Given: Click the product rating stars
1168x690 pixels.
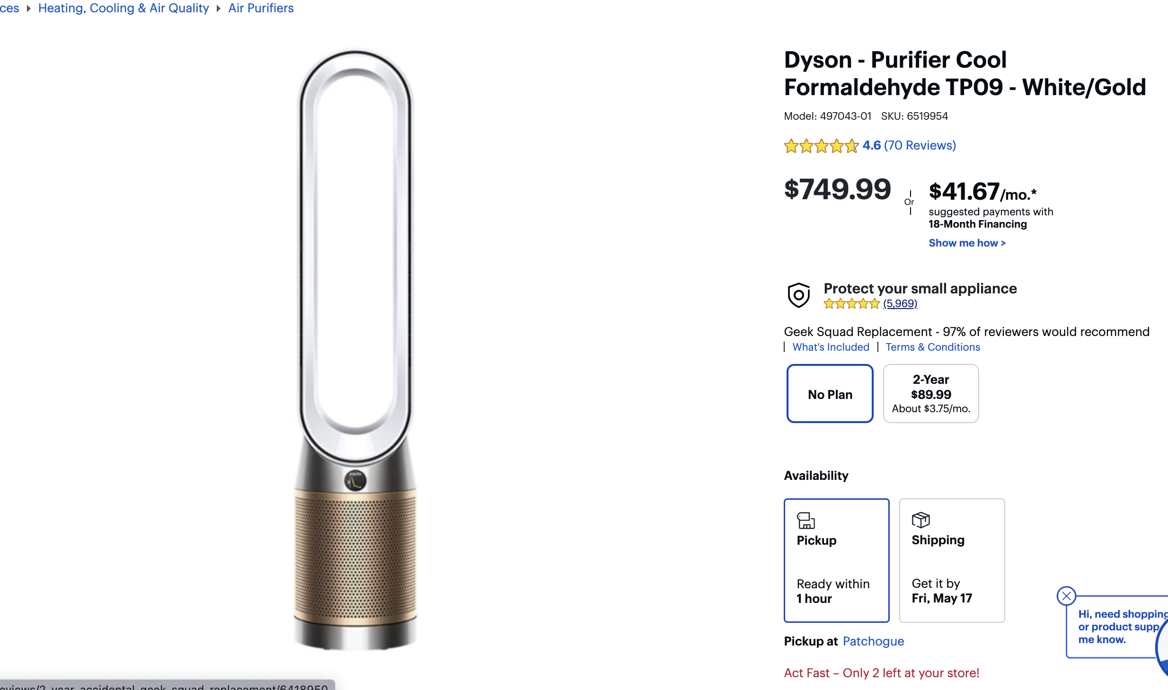Looking at the screenshot, I should tap(821, 146).
